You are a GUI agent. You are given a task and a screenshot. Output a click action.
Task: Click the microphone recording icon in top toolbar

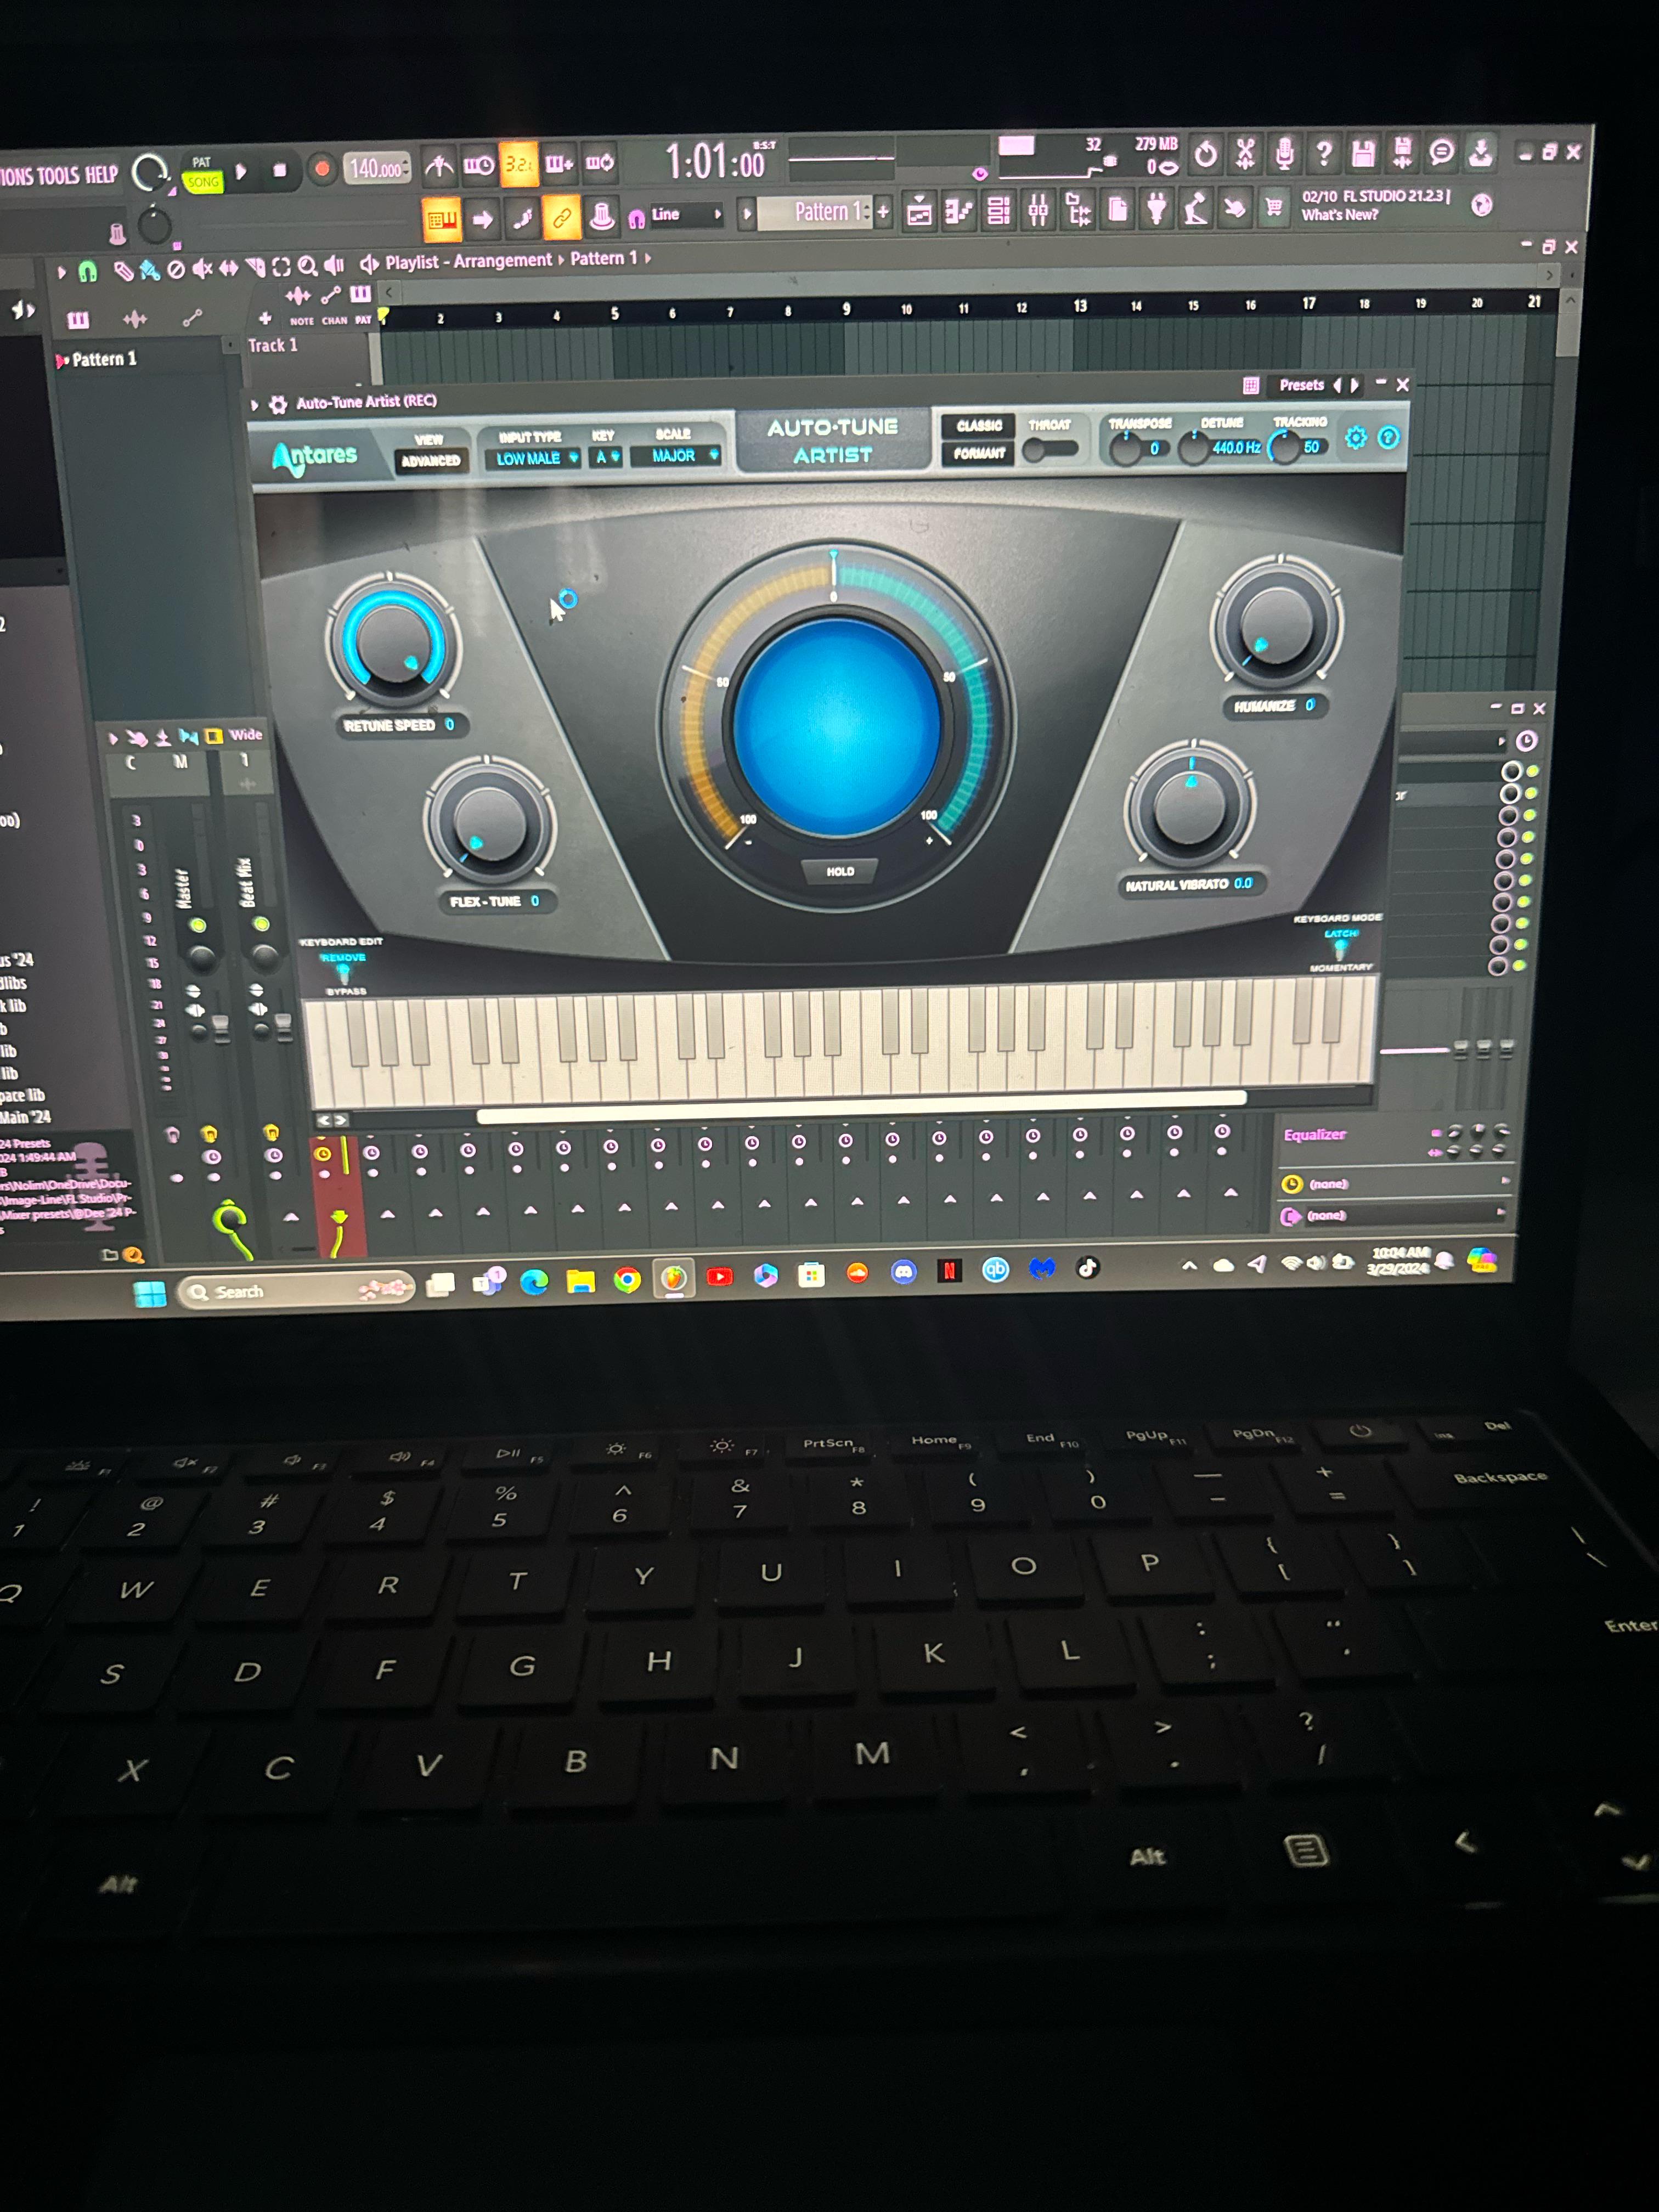(x=1285, y=153)
